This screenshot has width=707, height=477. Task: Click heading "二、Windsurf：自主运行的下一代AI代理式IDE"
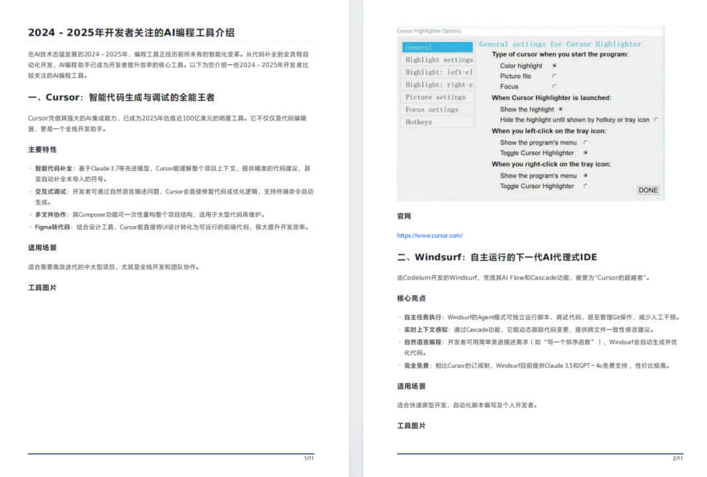pos(497,257)
